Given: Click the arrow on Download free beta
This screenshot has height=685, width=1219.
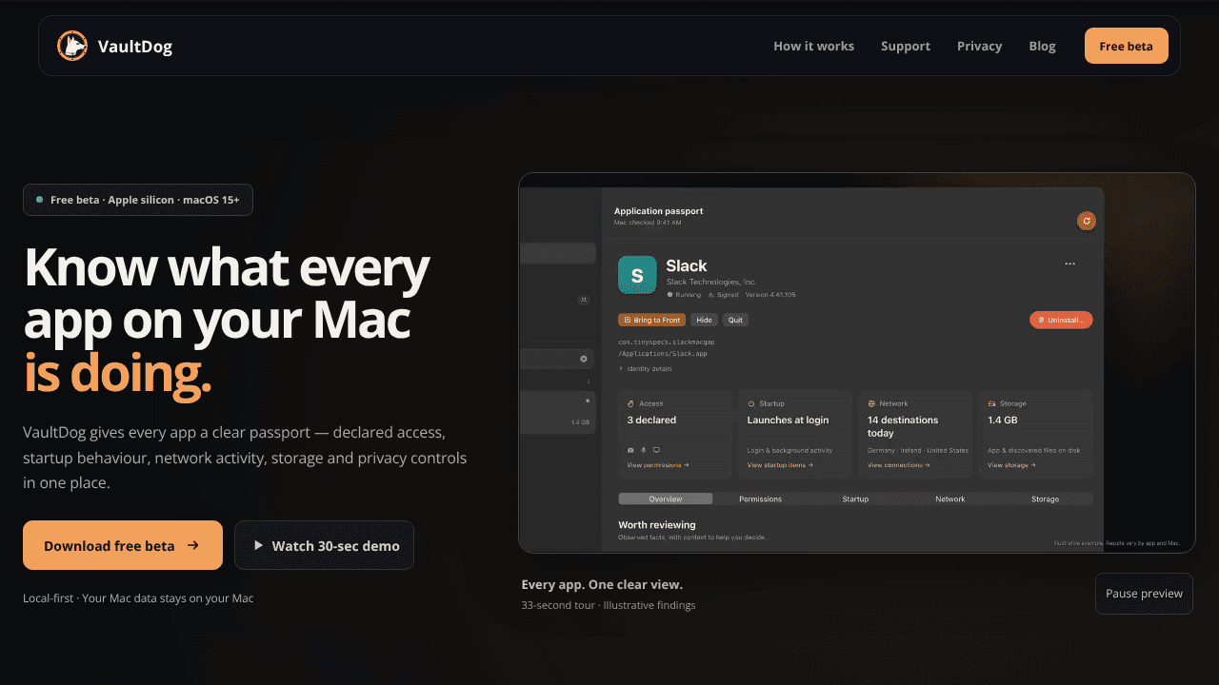Looking at the screenshot, I should click(192, 545).
